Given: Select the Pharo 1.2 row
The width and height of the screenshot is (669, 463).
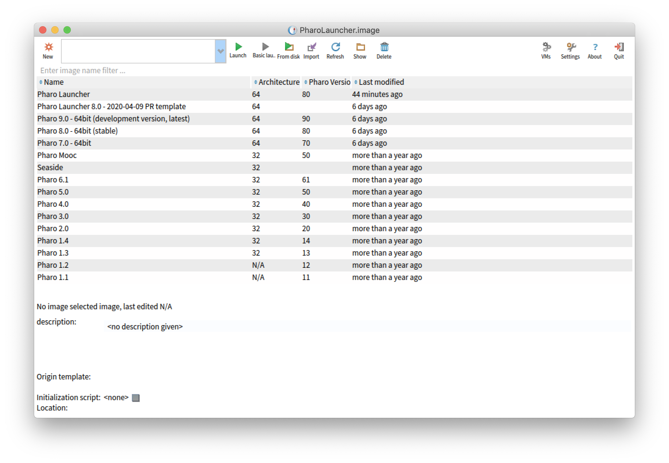Looking at the screenshot, I should [334, 265].
